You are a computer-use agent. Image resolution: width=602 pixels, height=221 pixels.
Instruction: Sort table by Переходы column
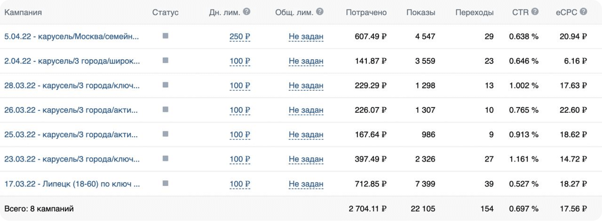point(474,13)
